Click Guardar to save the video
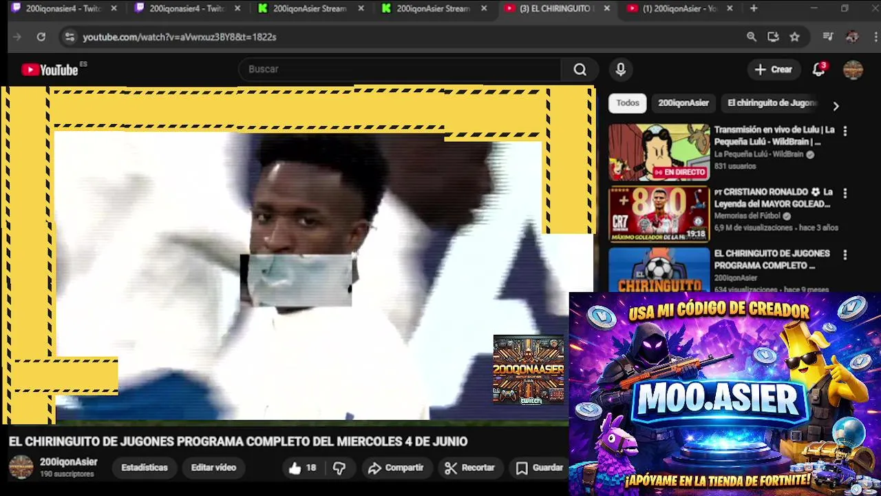 [540, 468]
